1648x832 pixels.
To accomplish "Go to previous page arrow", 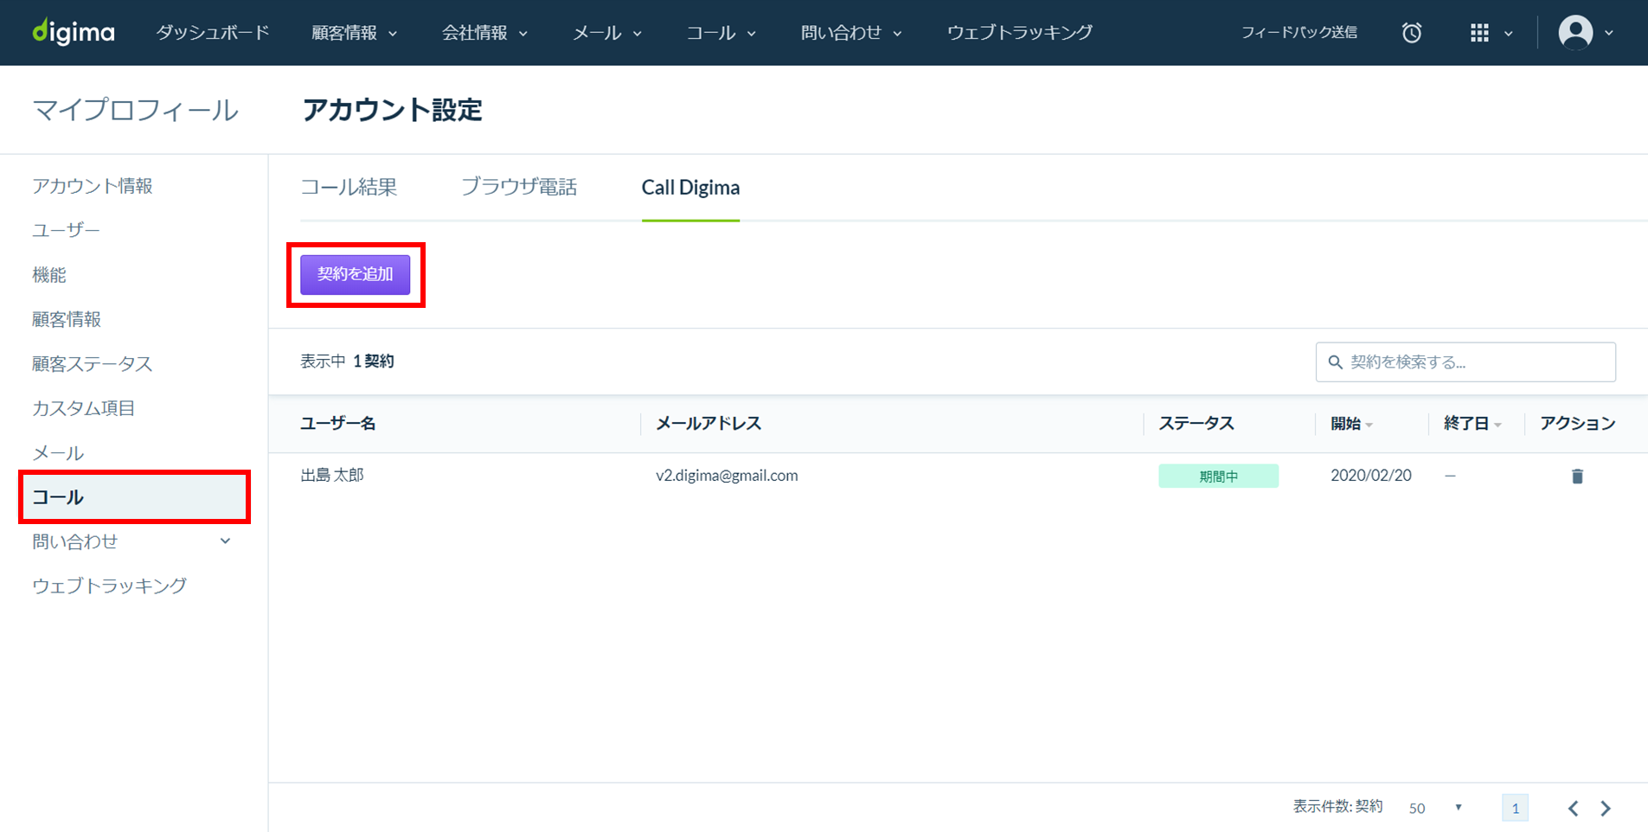I will (1573, 809).
